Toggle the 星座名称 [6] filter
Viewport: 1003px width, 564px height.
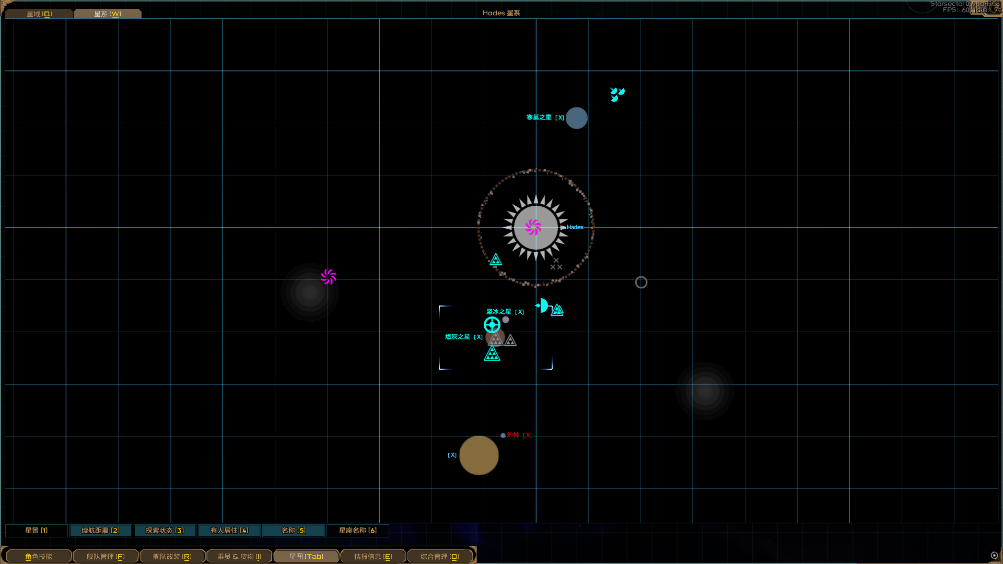pyautogui.click(x=357, y=531)
